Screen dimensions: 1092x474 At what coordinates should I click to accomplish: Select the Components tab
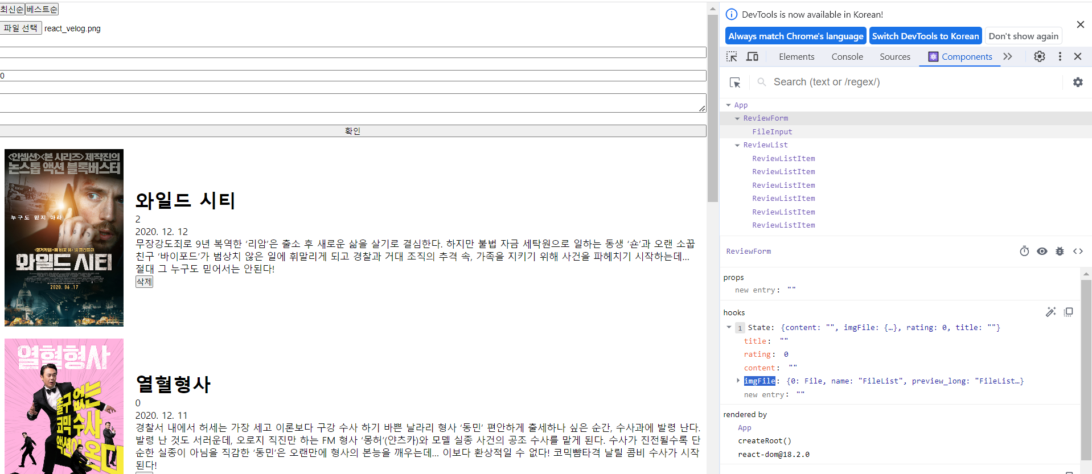click(960, 56)
